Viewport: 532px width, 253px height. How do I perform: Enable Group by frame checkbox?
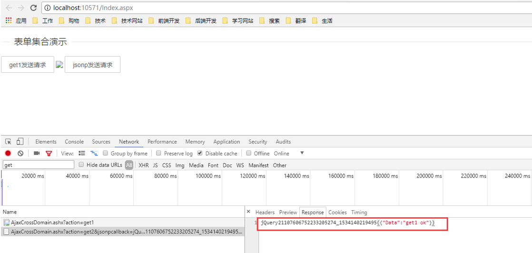(x=106, y=153)
